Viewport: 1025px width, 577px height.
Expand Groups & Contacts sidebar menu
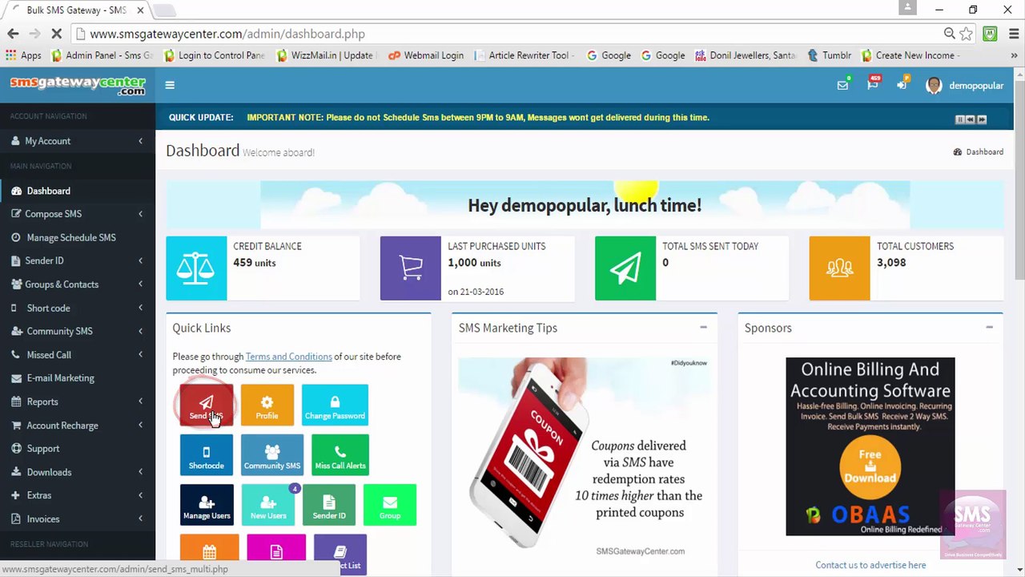pos(78,284)
